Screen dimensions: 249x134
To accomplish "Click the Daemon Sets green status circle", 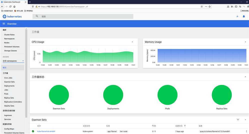I will (x=59, y=95).
